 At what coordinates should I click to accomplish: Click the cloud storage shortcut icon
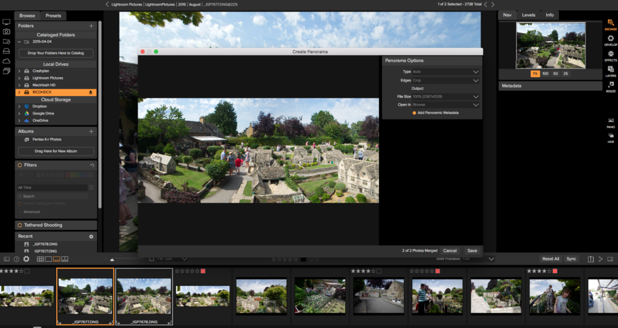[6, 61]
